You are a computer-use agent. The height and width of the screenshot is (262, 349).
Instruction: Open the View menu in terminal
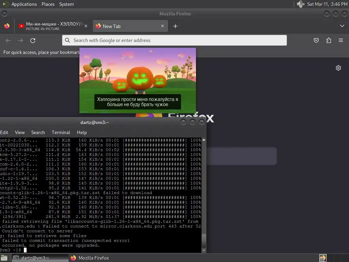pyautogui.click(x=19, y=132)
